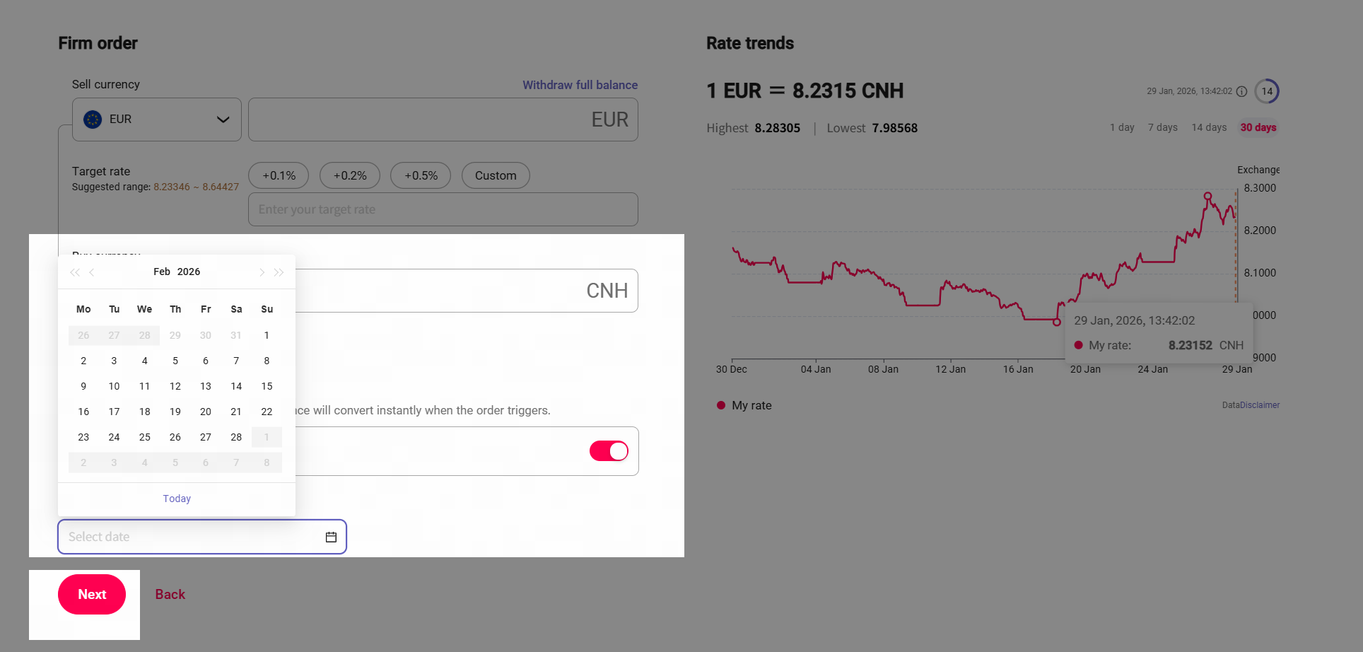The image size is (1363, 652).
Task: Pick February 14 in the calendar
Action: (x=236, y=386)
